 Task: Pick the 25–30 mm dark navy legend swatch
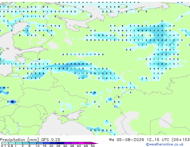[61, 143]
